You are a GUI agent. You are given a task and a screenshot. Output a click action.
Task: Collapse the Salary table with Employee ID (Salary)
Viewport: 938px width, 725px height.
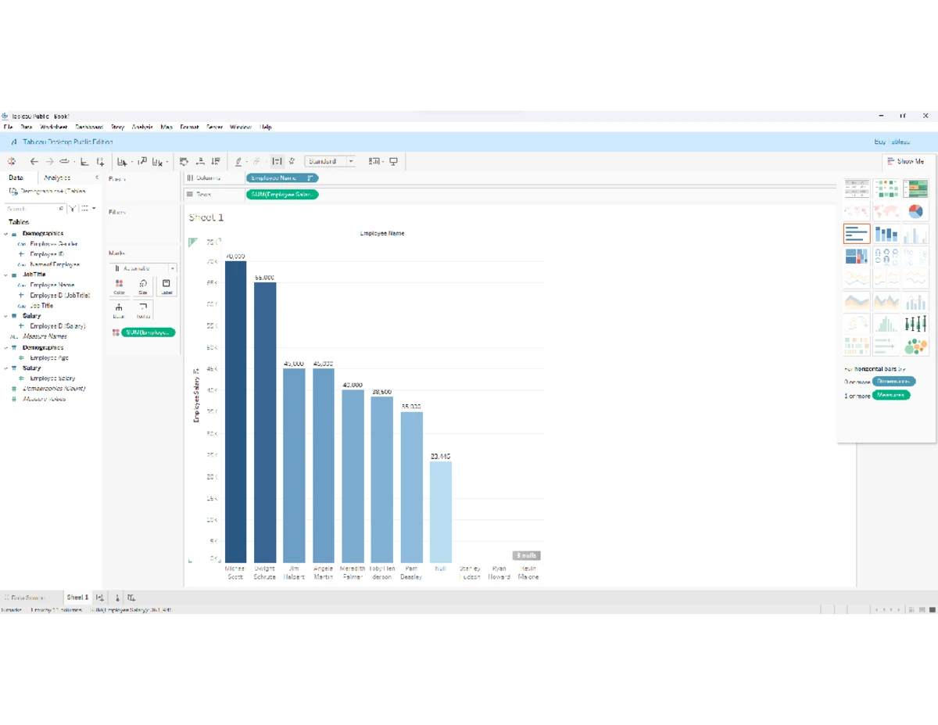(6, 316)
